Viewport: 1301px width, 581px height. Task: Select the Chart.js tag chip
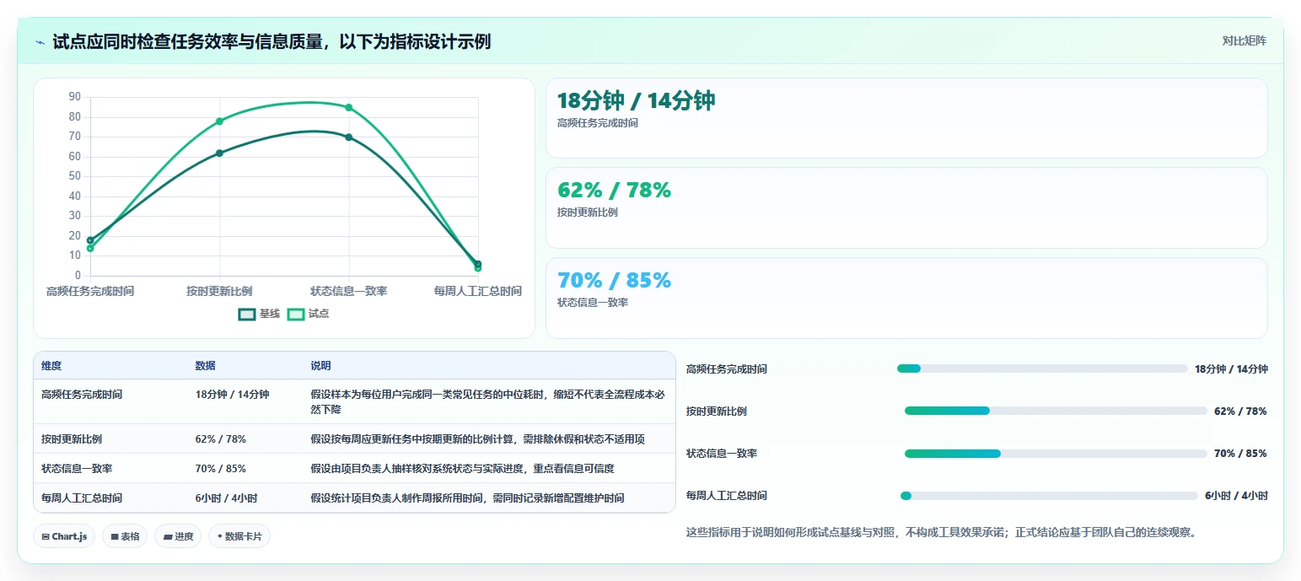click(x=64, y=536)
